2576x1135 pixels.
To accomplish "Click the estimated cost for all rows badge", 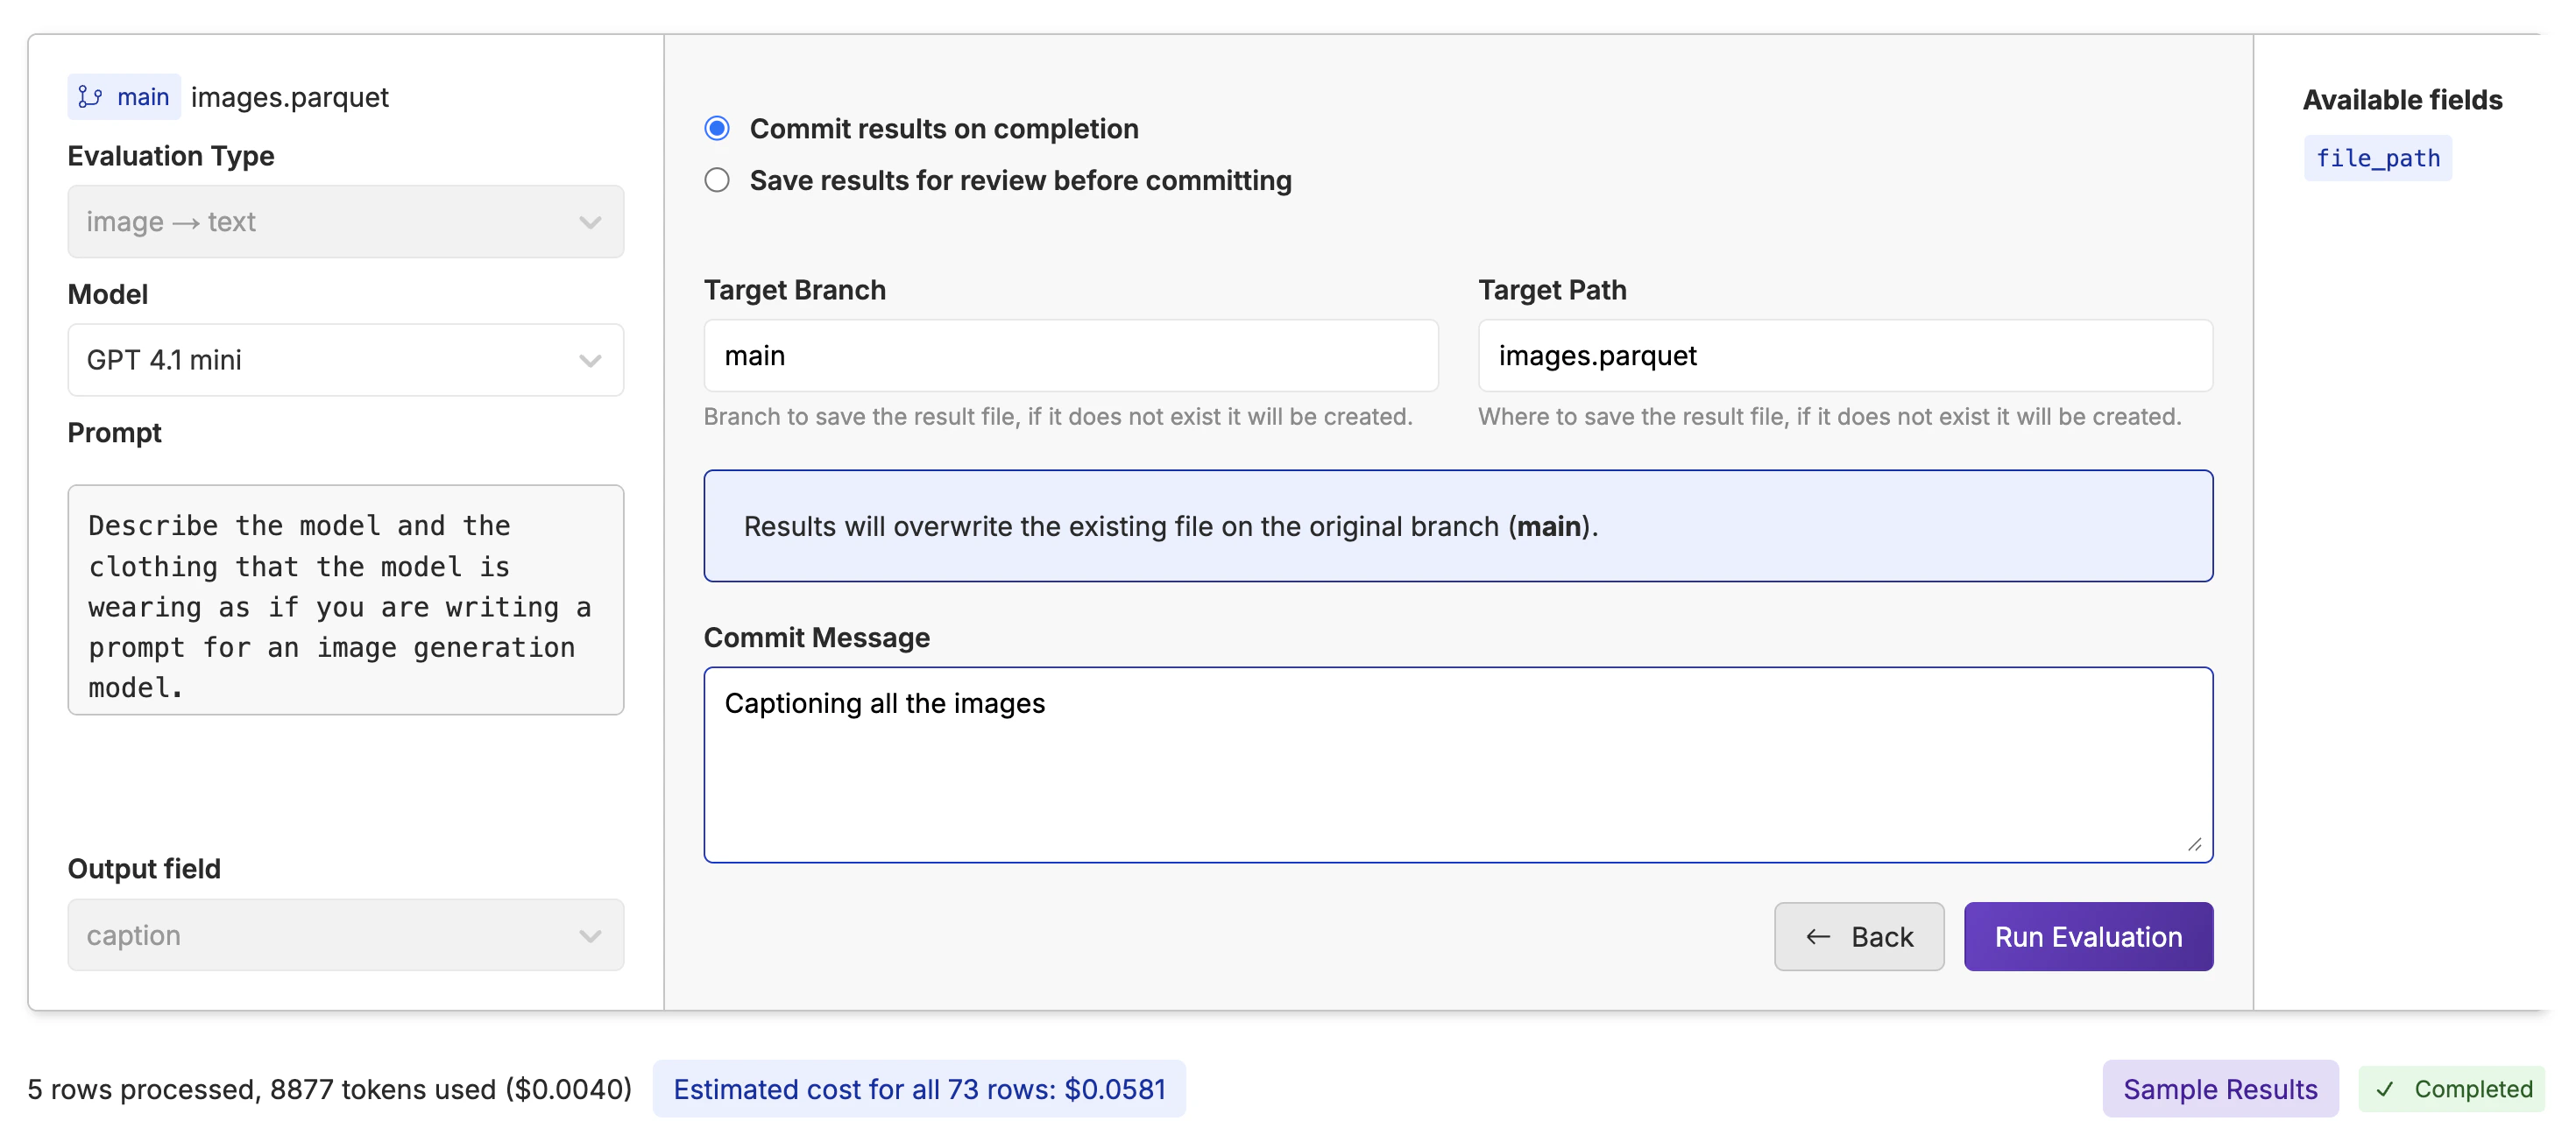I will (918, 1089).
